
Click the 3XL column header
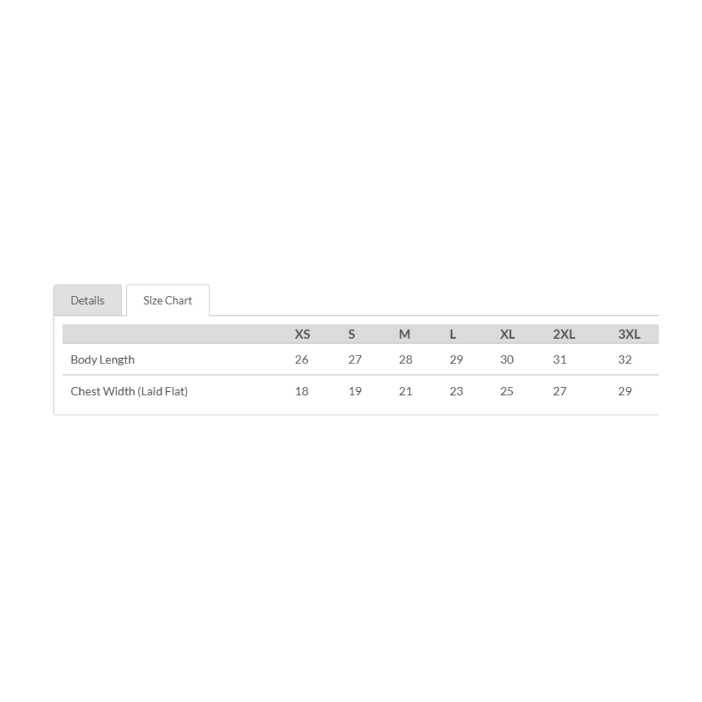click(629, 334)
